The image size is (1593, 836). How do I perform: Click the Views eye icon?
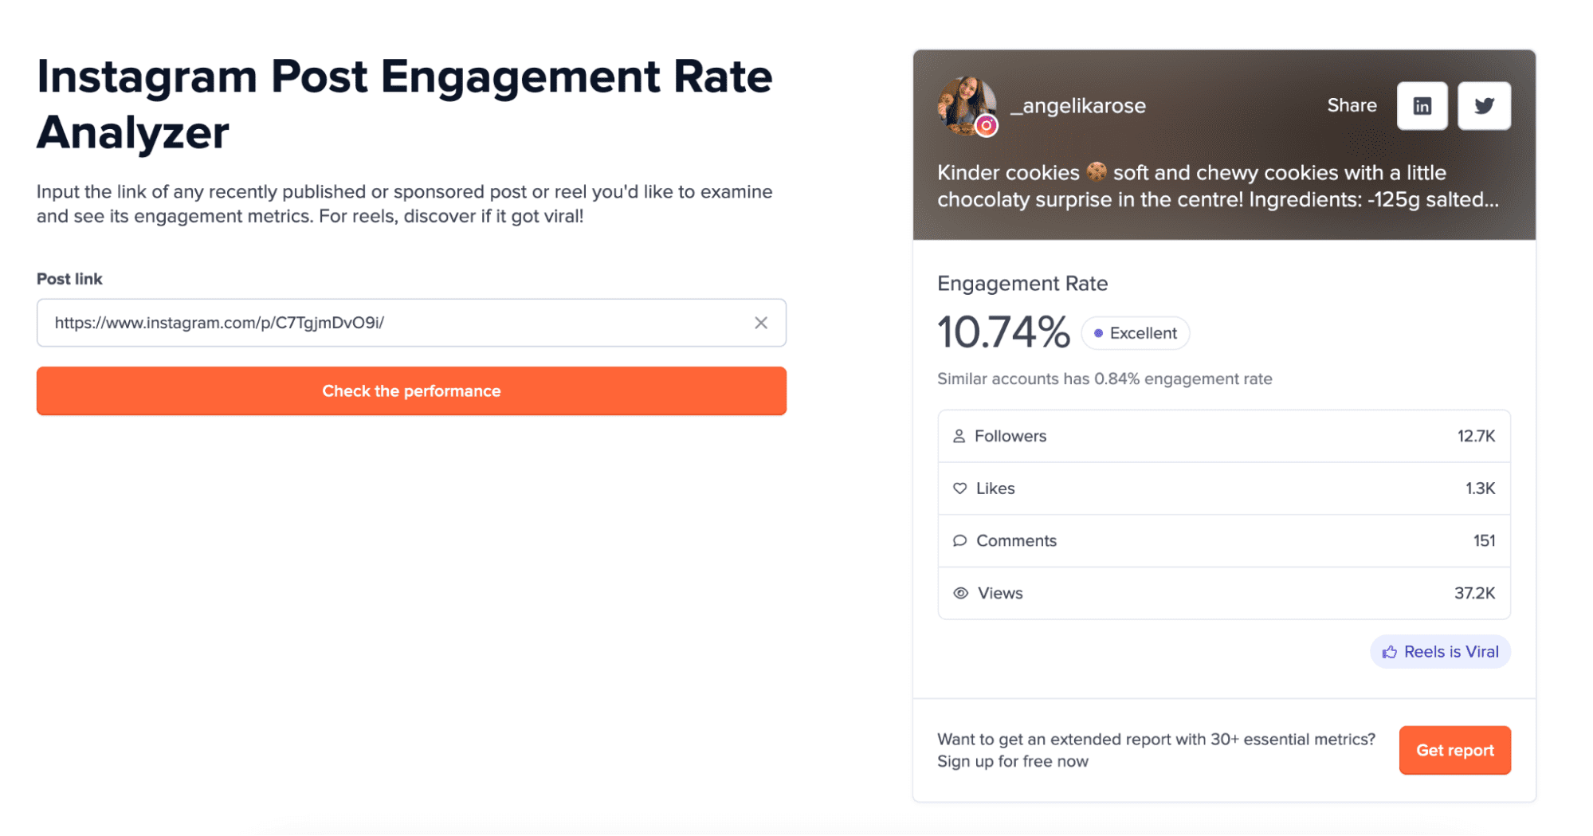point(960,593)
